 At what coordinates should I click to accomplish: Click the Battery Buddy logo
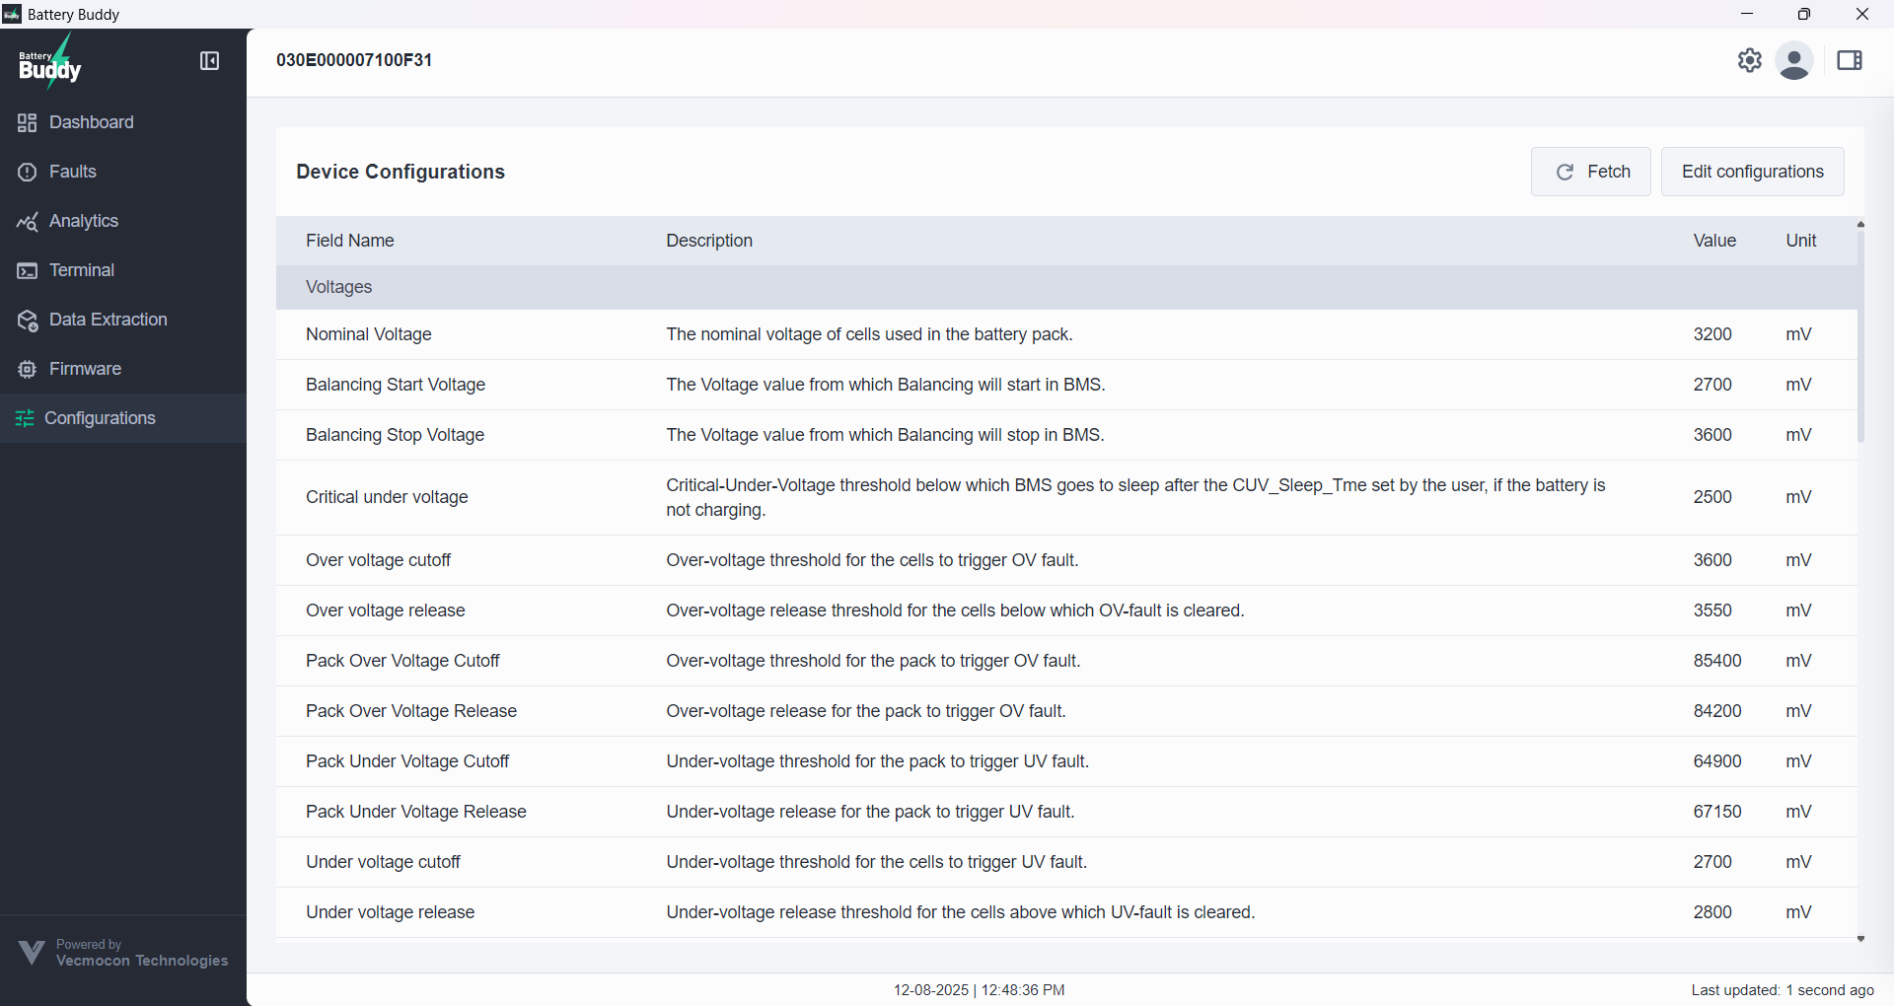coord(50,62)
